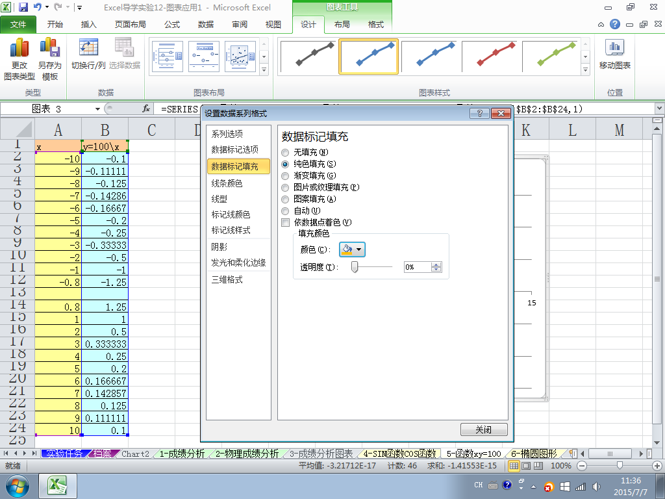Select Picture or texture fill (图片或纹理填充)

click(286, 188)
